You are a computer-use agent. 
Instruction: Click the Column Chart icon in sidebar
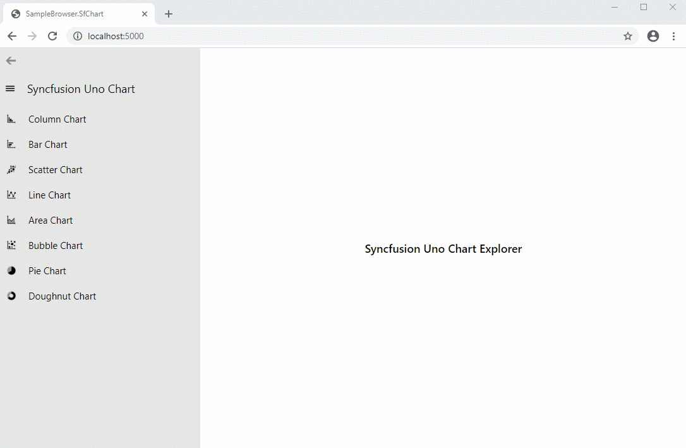pyautogui.click(x=11, y=119)
